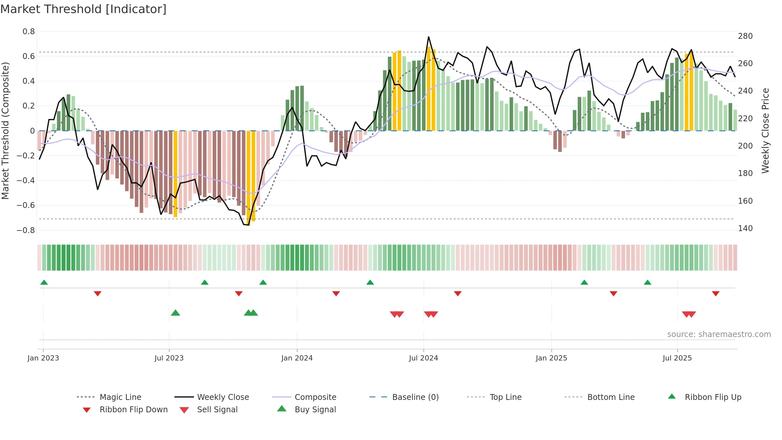Toggle the Composite legend entry

click(304, 397)
